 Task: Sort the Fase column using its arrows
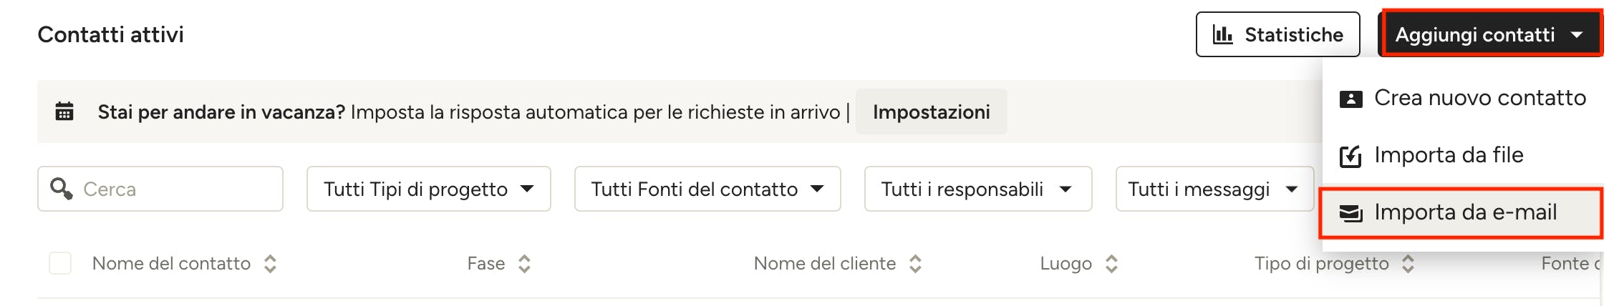click(x=524, y=264)
